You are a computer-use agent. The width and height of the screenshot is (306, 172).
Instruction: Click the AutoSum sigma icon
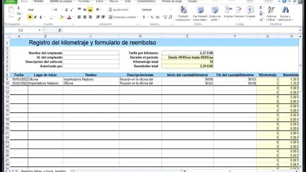tap(261, 8)
